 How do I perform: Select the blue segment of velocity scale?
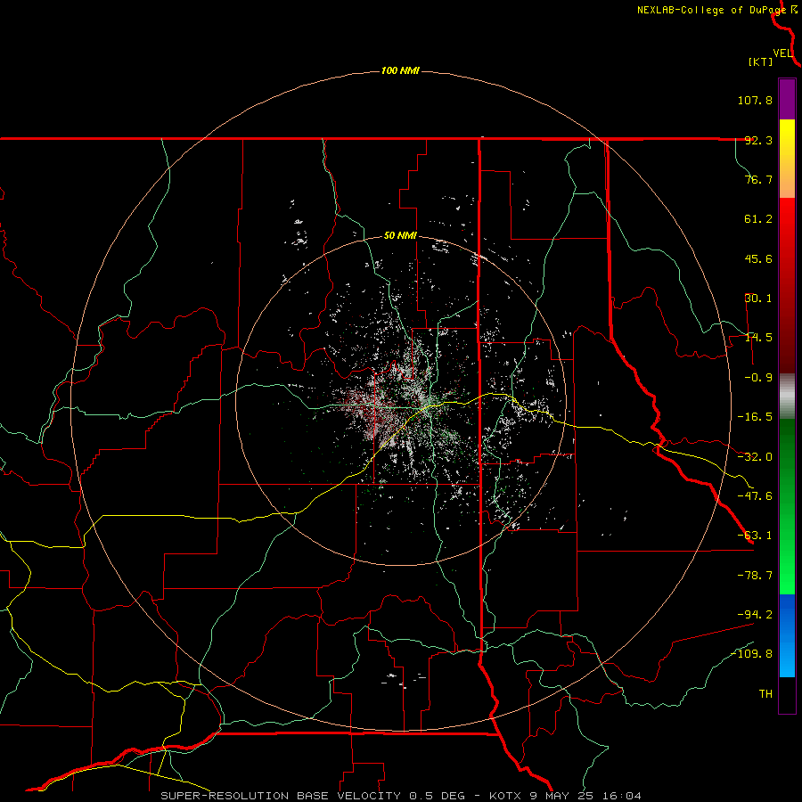click(x=787, y=635)
